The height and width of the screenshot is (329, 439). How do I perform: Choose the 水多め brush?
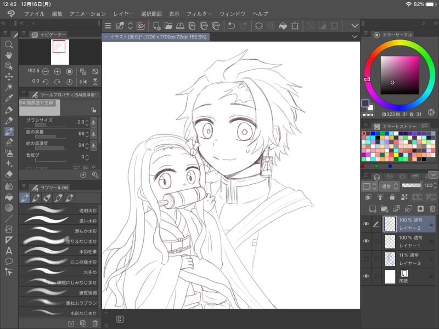(59, 271)
